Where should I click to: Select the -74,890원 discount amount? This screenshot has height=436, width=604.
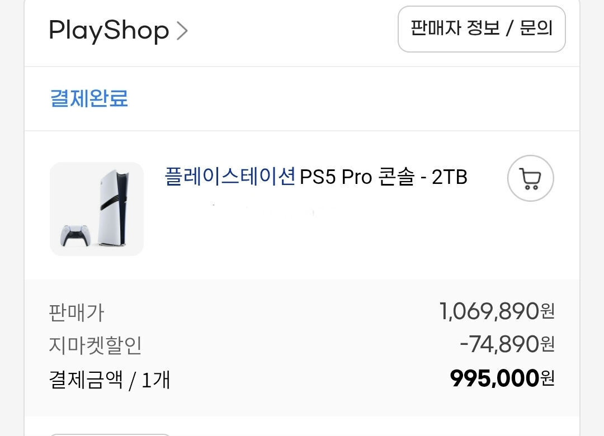(x=507, y=344)
